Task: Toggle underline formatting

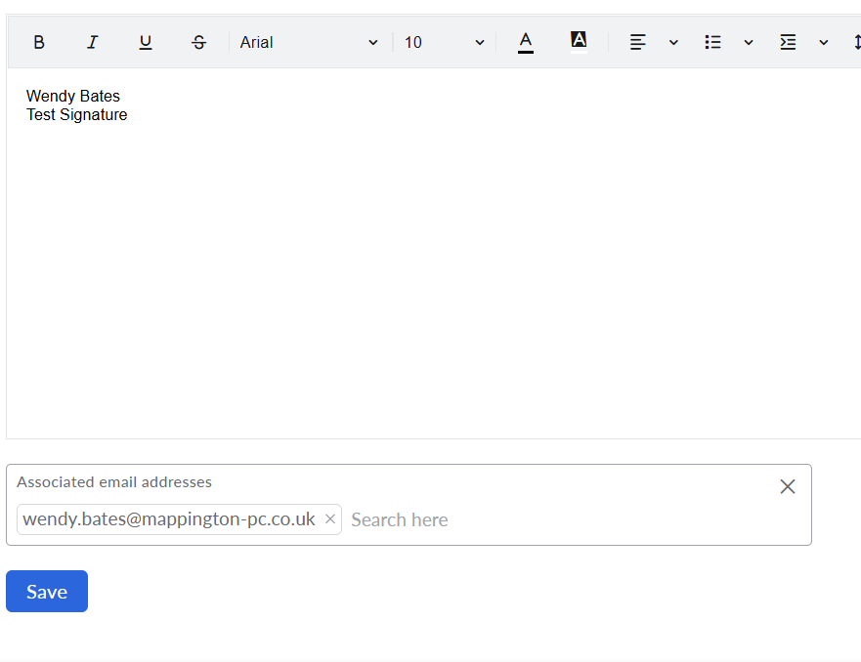Action: [x=146, y=42]
